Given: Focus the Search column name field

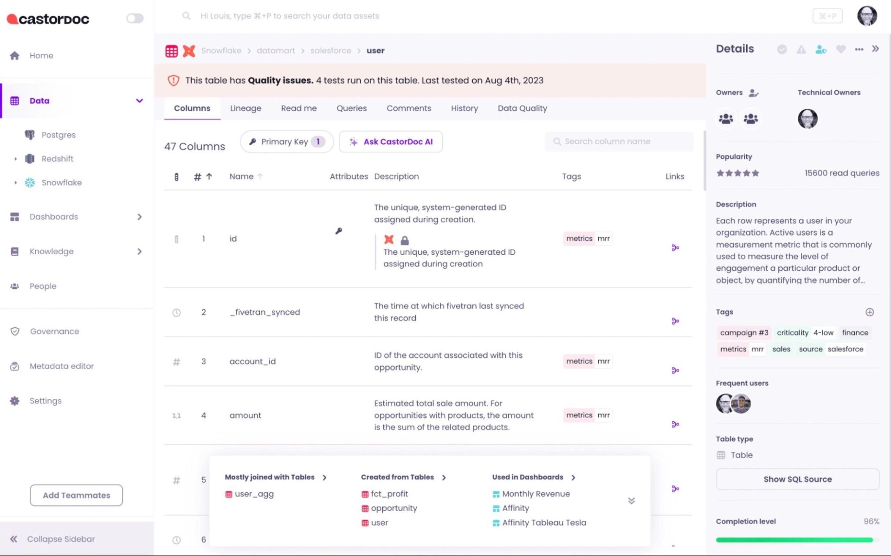Looking at the screenshot, I should (x=620, y=142).
